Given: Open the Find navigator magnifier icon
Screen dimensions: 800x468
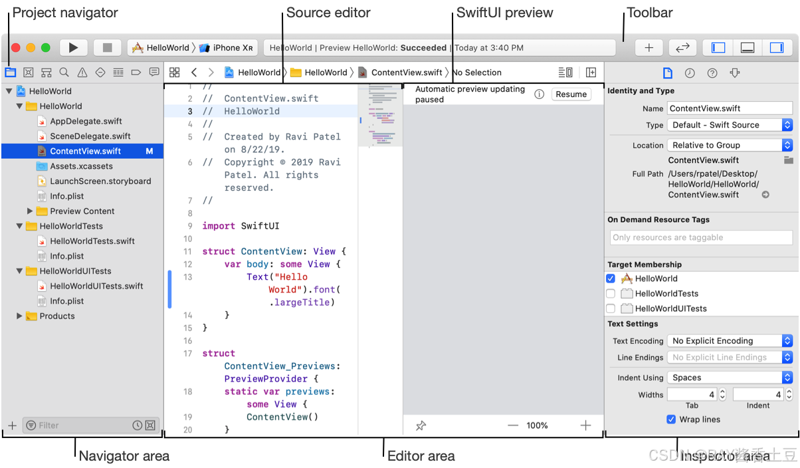Looking at the screenshot, I should pos(64,72).
